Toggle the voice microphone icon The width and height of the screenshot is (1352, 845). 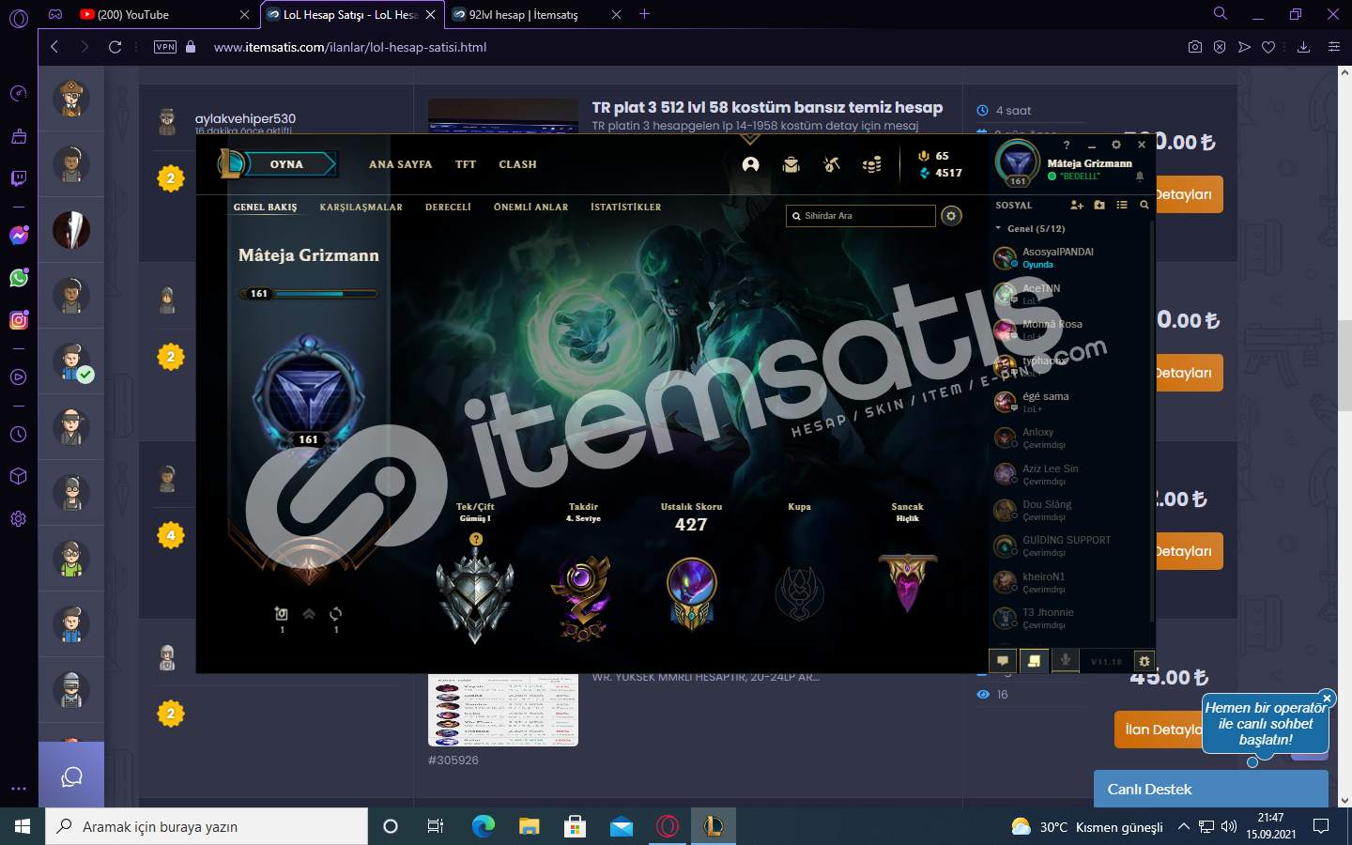pos(1065,660)
